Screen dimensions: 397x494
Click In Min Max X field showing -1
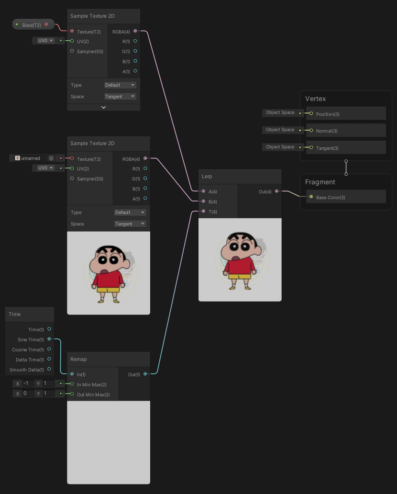point(28,383)
